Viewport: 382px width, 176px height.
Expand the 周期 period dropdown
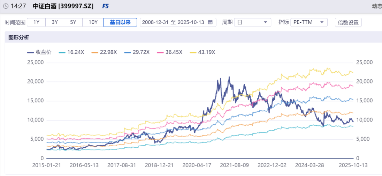click(252, 22)
